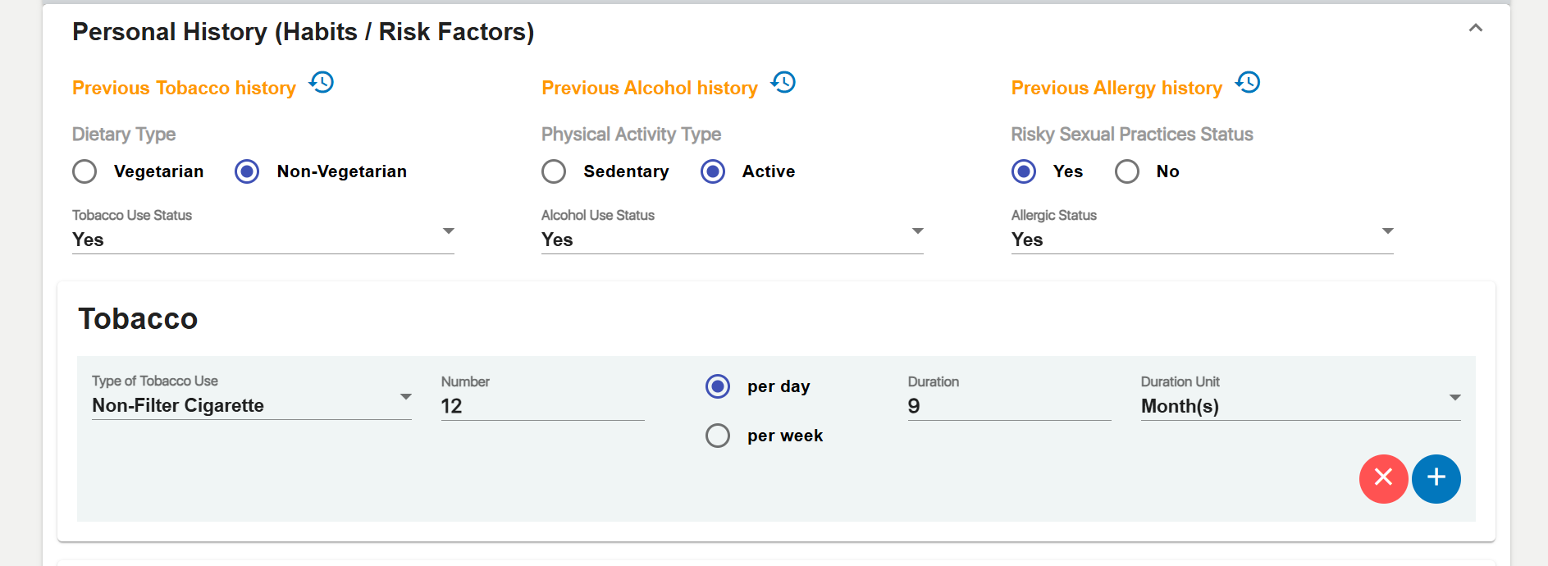The width and height of the screenshot is (1548, 566).
Task: Choose Sedentary physical activity type
Action: (x=554, y=171)
